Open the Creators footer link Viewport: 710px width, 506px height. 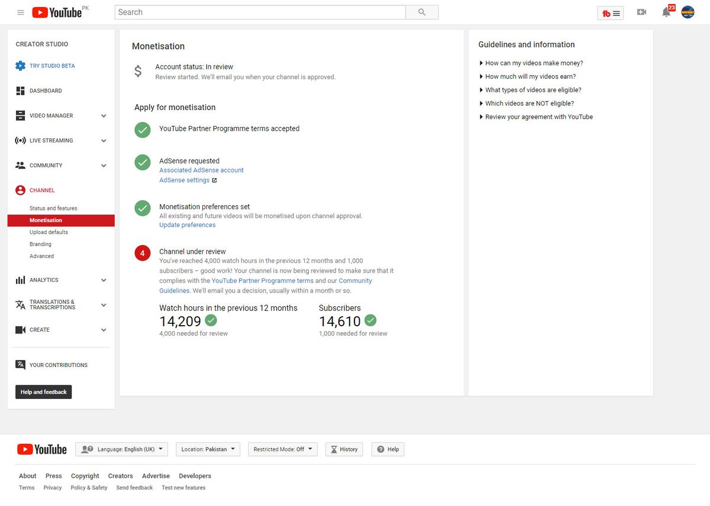(x=121, y=476)
